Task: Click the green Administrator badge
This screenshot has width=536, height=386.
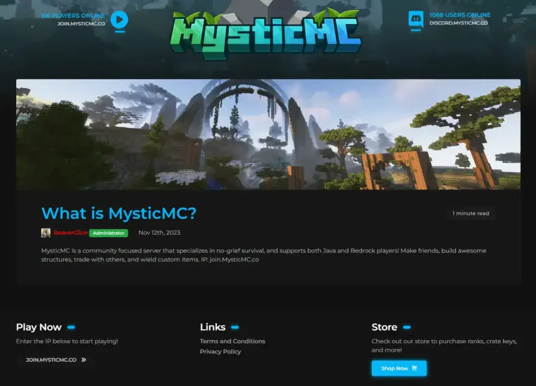Action: click(109, 233)
